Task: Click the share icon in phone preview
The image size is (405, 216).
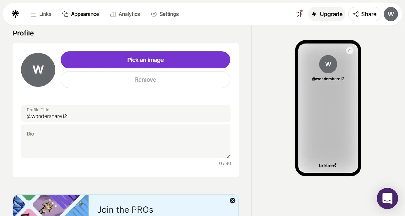Action: click(x=350, y=51)
